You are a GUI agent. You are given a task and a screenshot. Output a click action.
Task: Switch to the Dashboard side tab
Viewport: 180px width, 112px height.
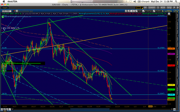tap(177, 72)
